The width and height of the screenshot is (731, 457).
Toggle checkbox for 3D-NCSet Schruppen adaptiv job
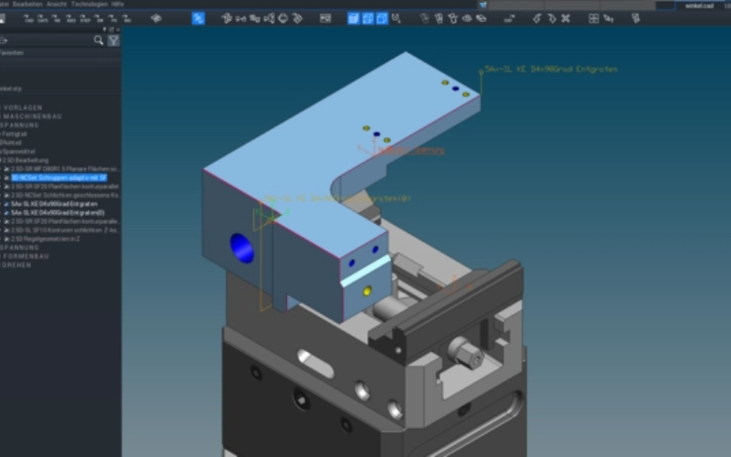6,177
